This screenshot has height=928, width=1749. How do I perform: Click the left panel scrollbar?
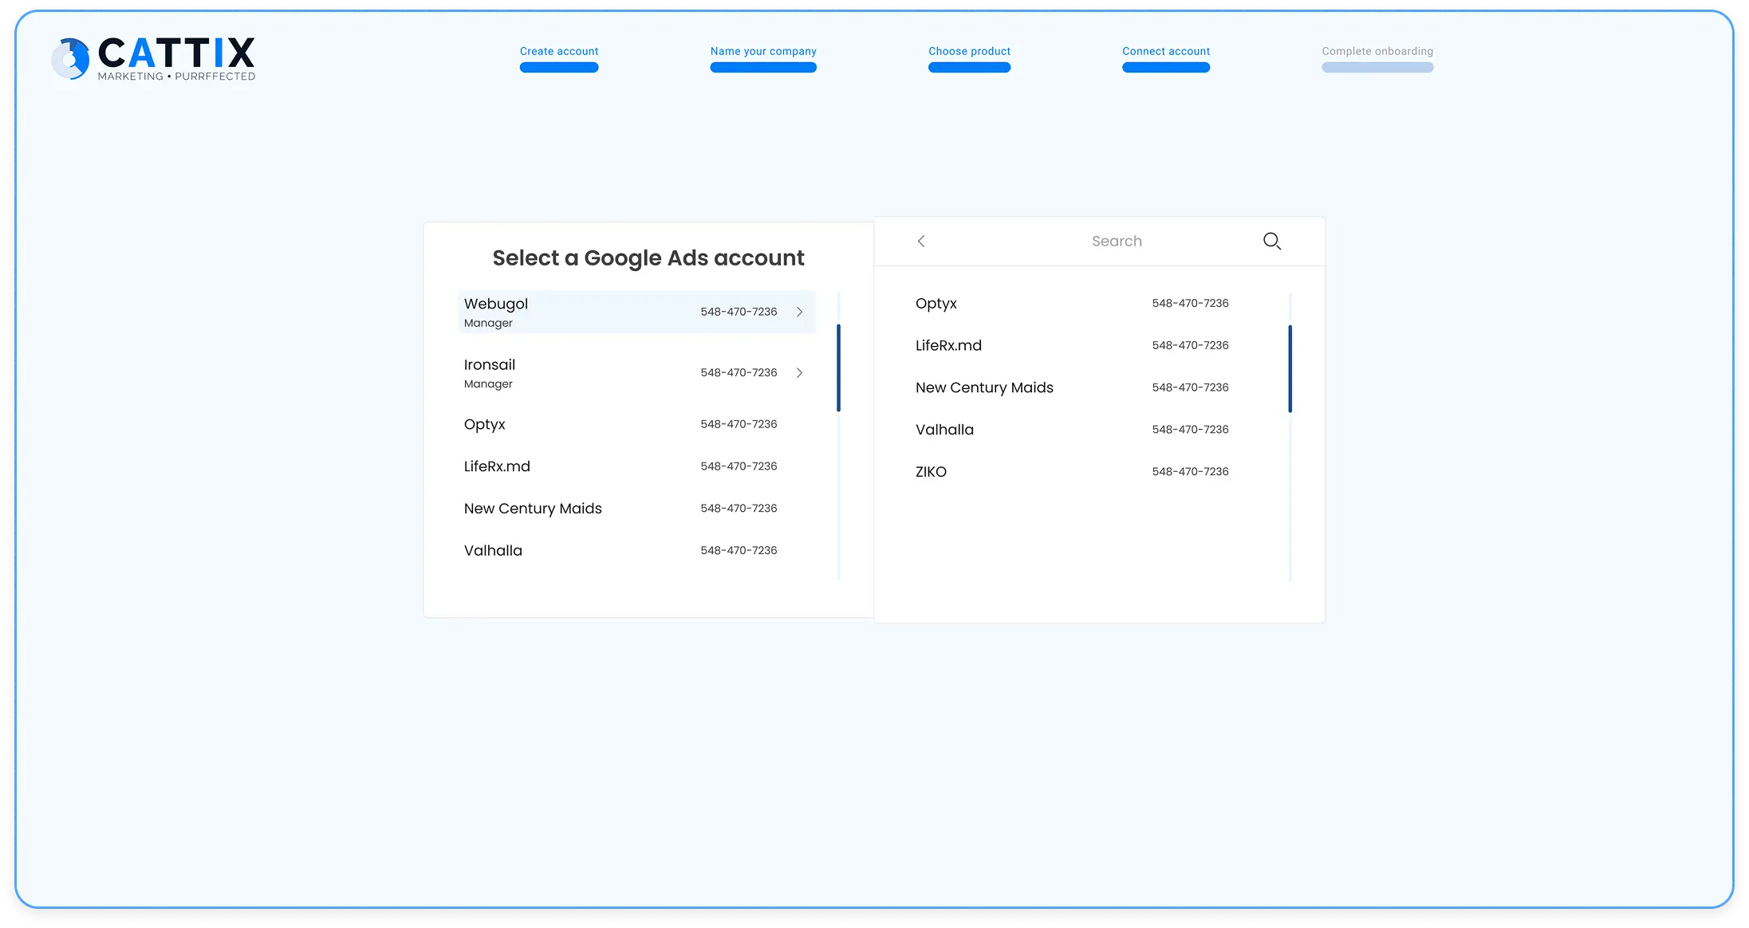point(838,369)
